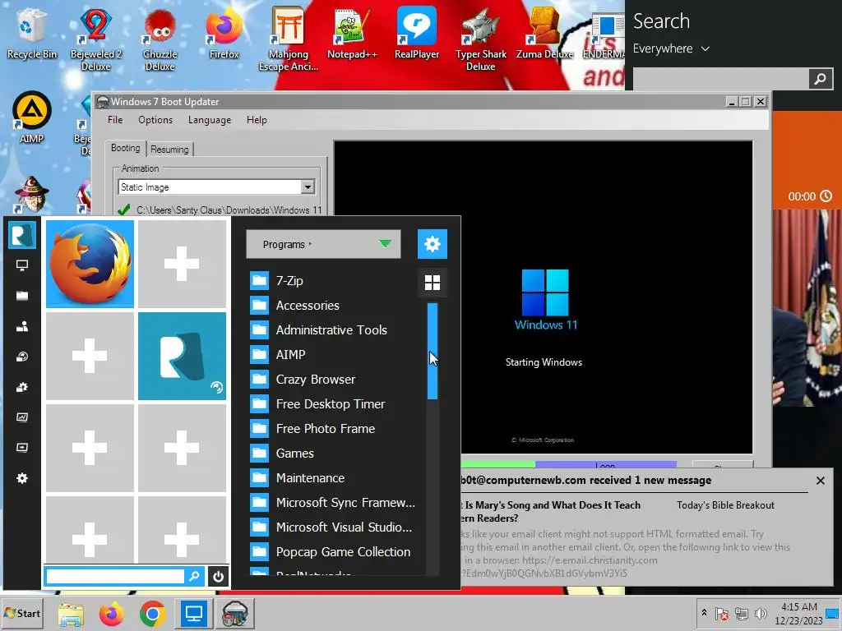Click the blue gear settings button beside Programs

tap(433, 244)
